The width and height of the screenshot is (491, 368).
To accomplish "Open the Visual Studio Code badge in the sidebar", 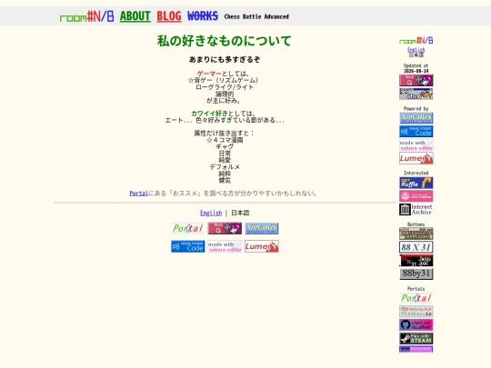I will pyautogui.click(x=416, y=132).
